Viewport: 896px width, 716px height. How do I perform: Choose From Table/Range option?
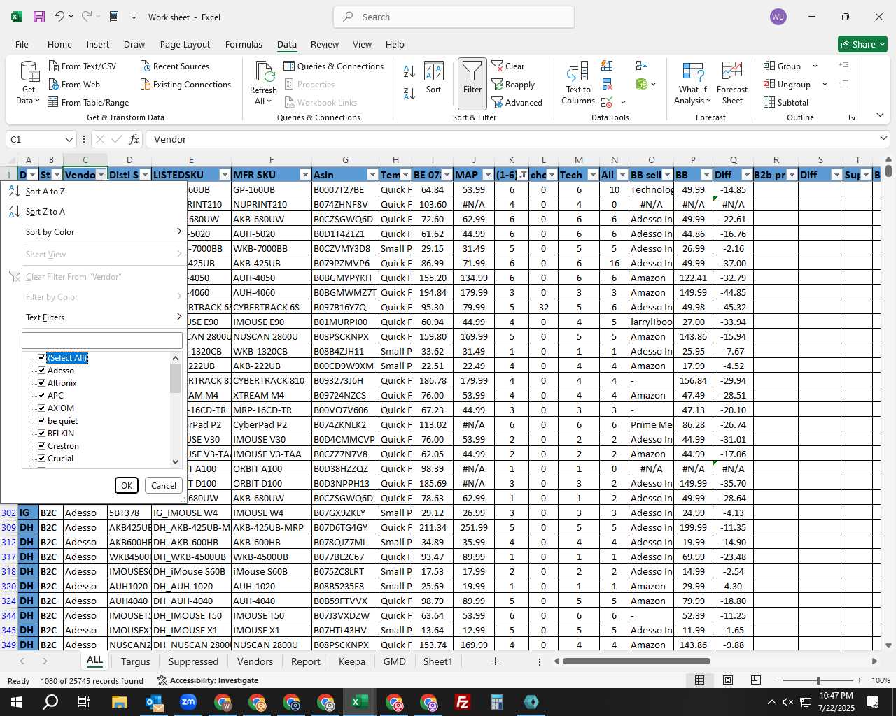(x=89, y=102)
